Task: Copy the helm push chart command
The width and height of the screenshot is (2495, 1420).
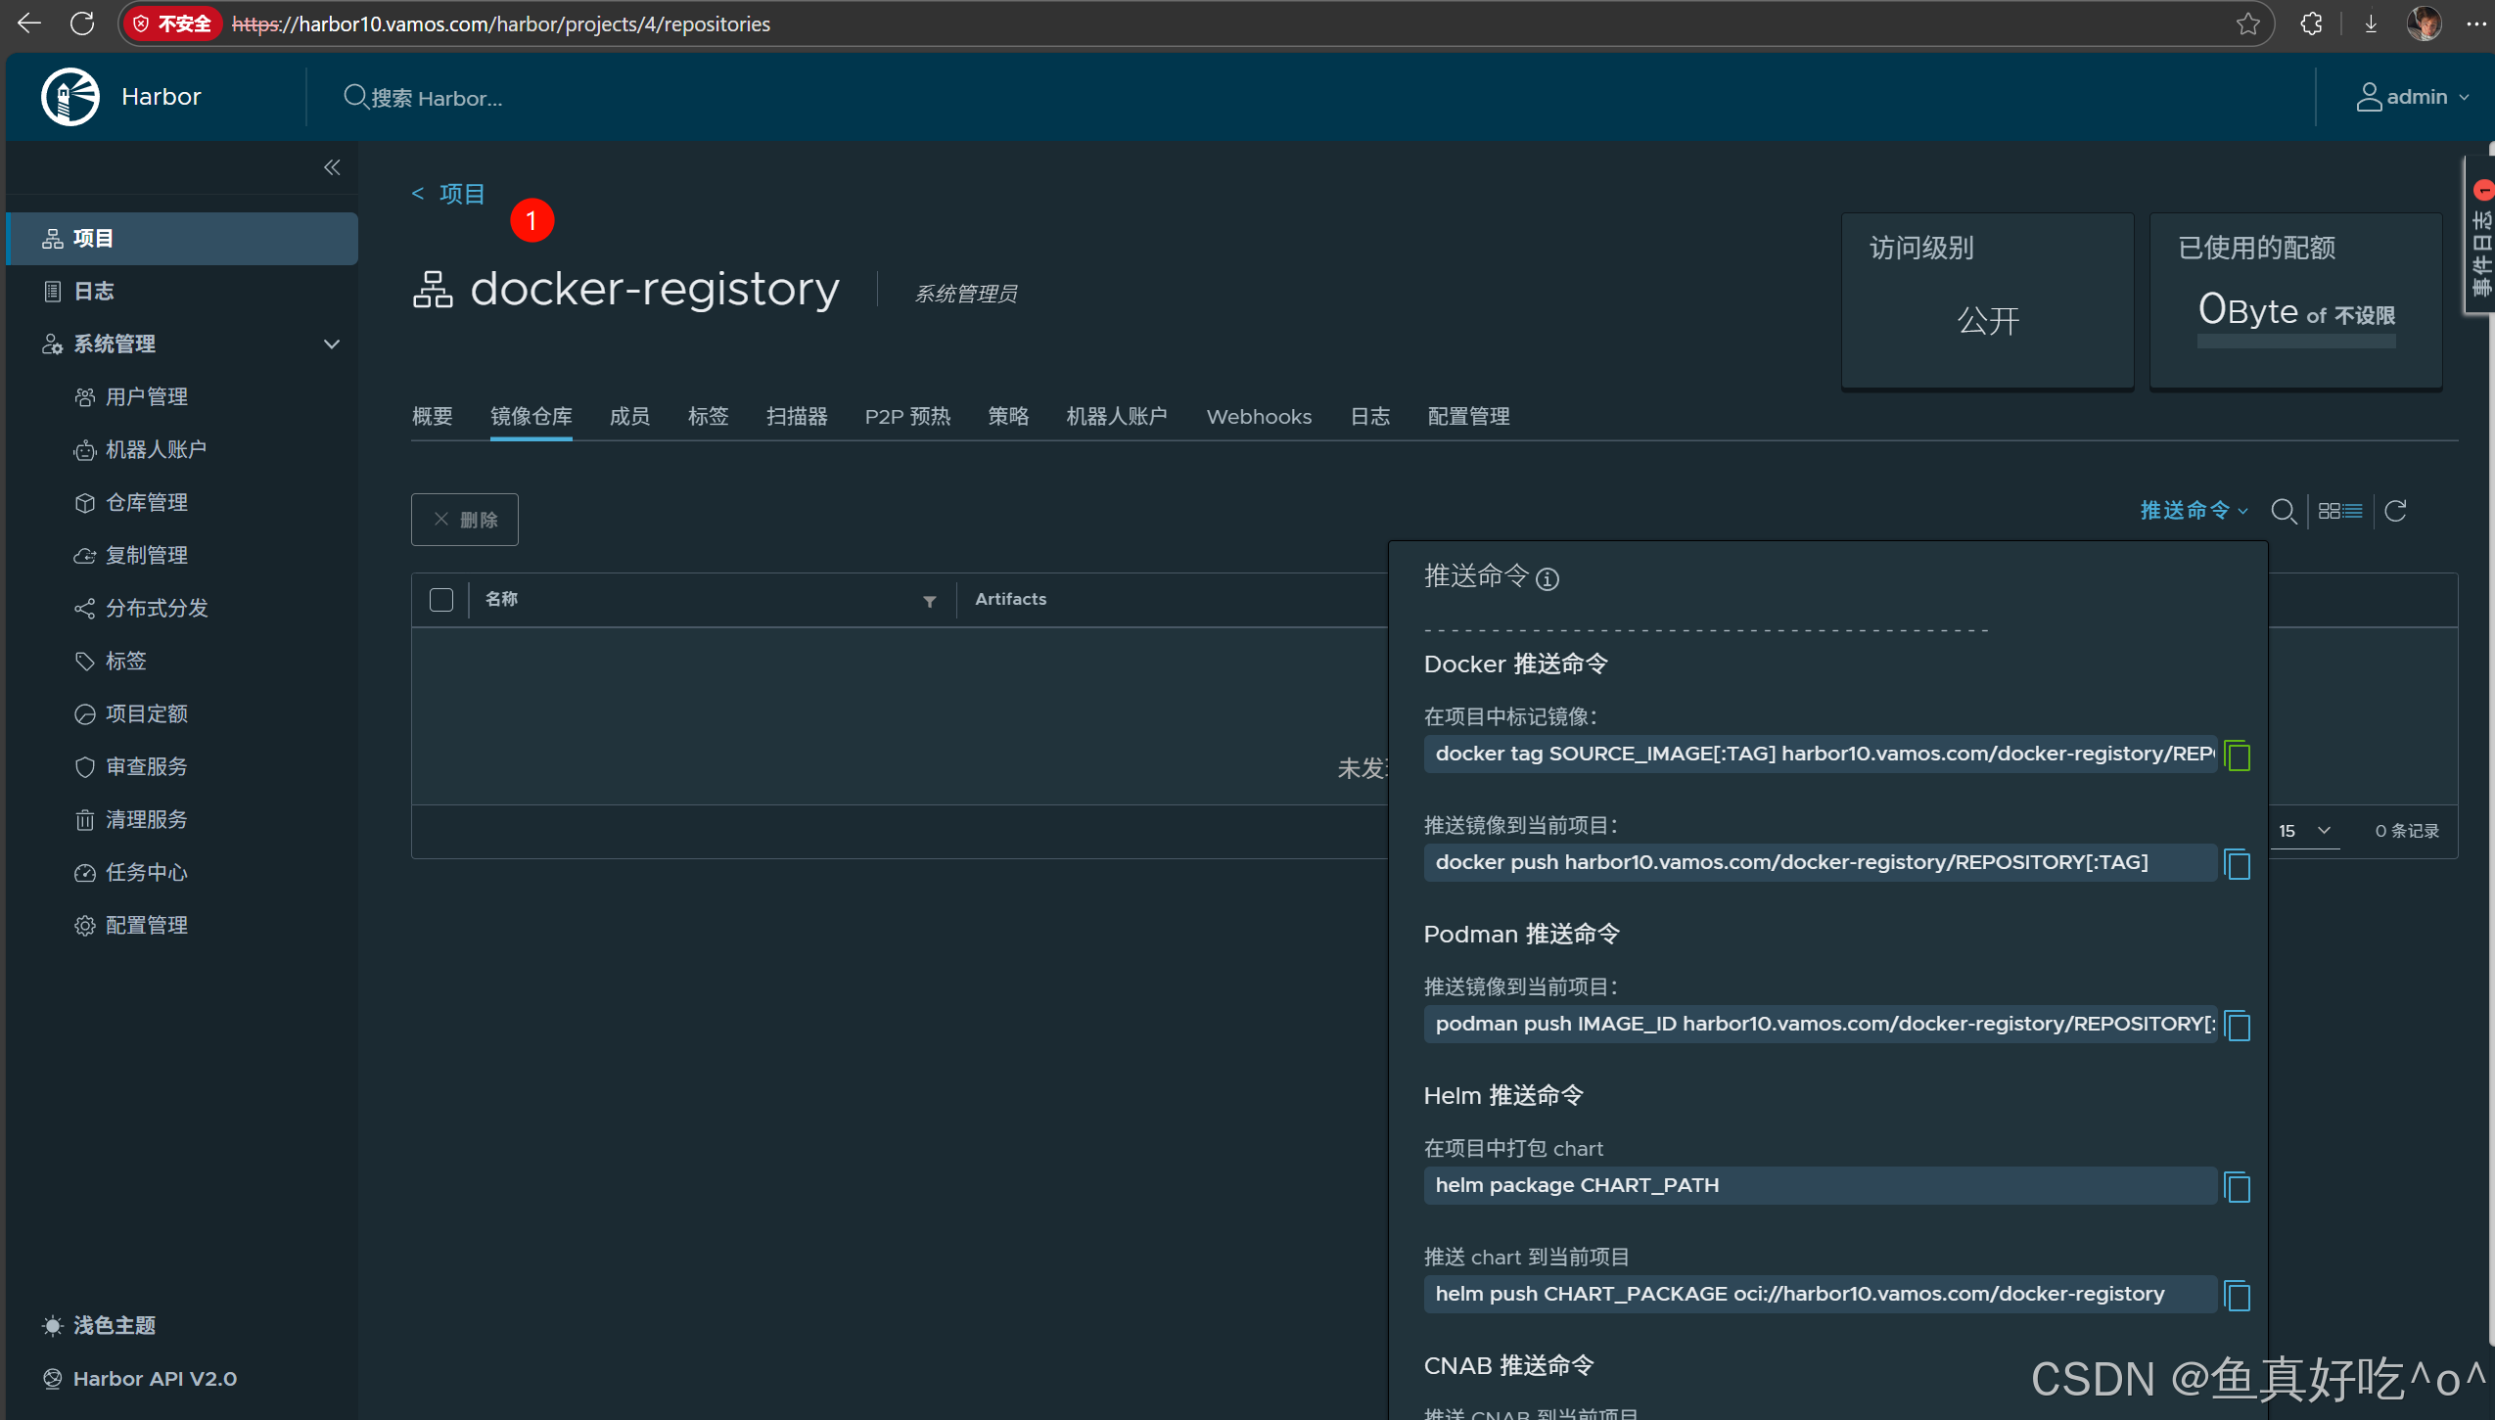Action: coord(2238,1296)
